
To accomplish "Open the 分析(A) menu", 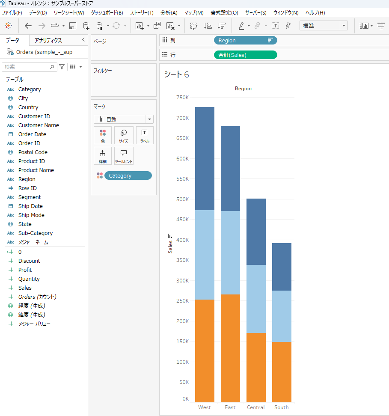I will 169,13.
